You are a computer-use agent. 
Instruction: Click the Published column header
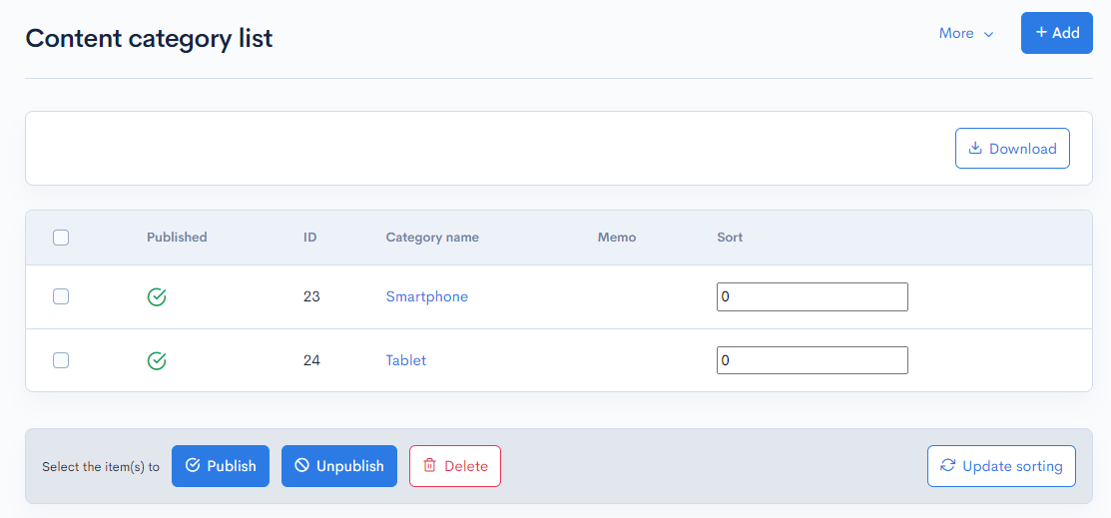coord(177,238)
